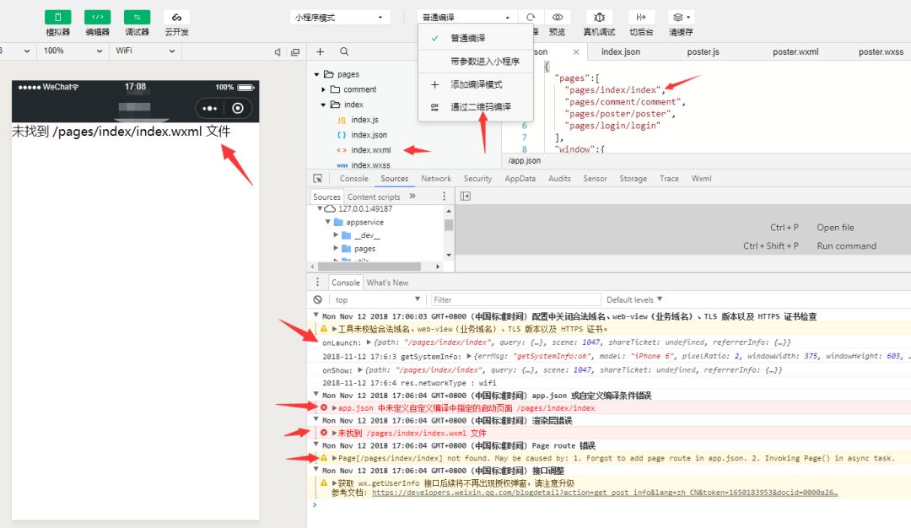911x528 pixels.
Task: Open the Trace tab
Action: pos(669,178)
